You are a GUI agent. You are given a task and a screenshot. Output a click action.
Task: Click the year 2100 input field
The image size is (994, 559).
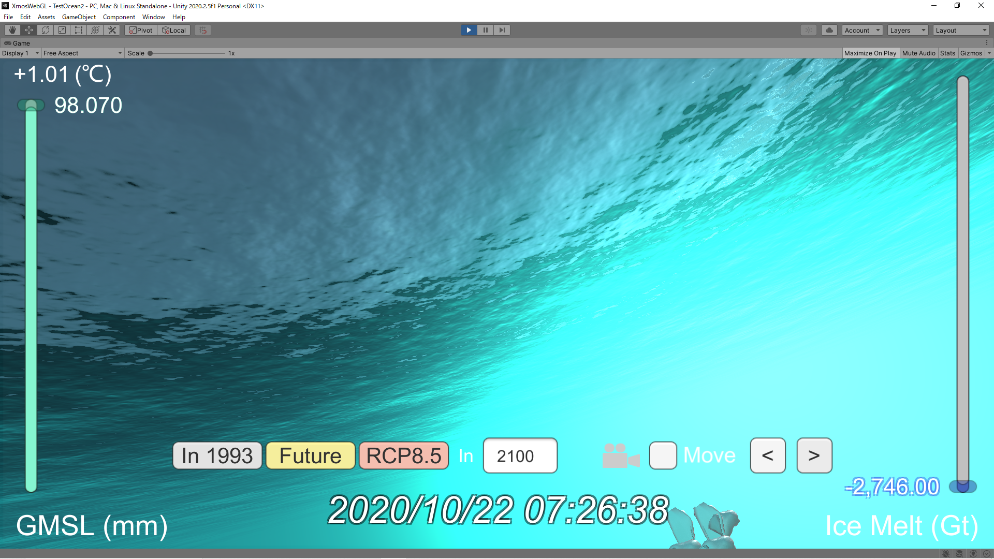pyautogui.click(x=520, y=456)
